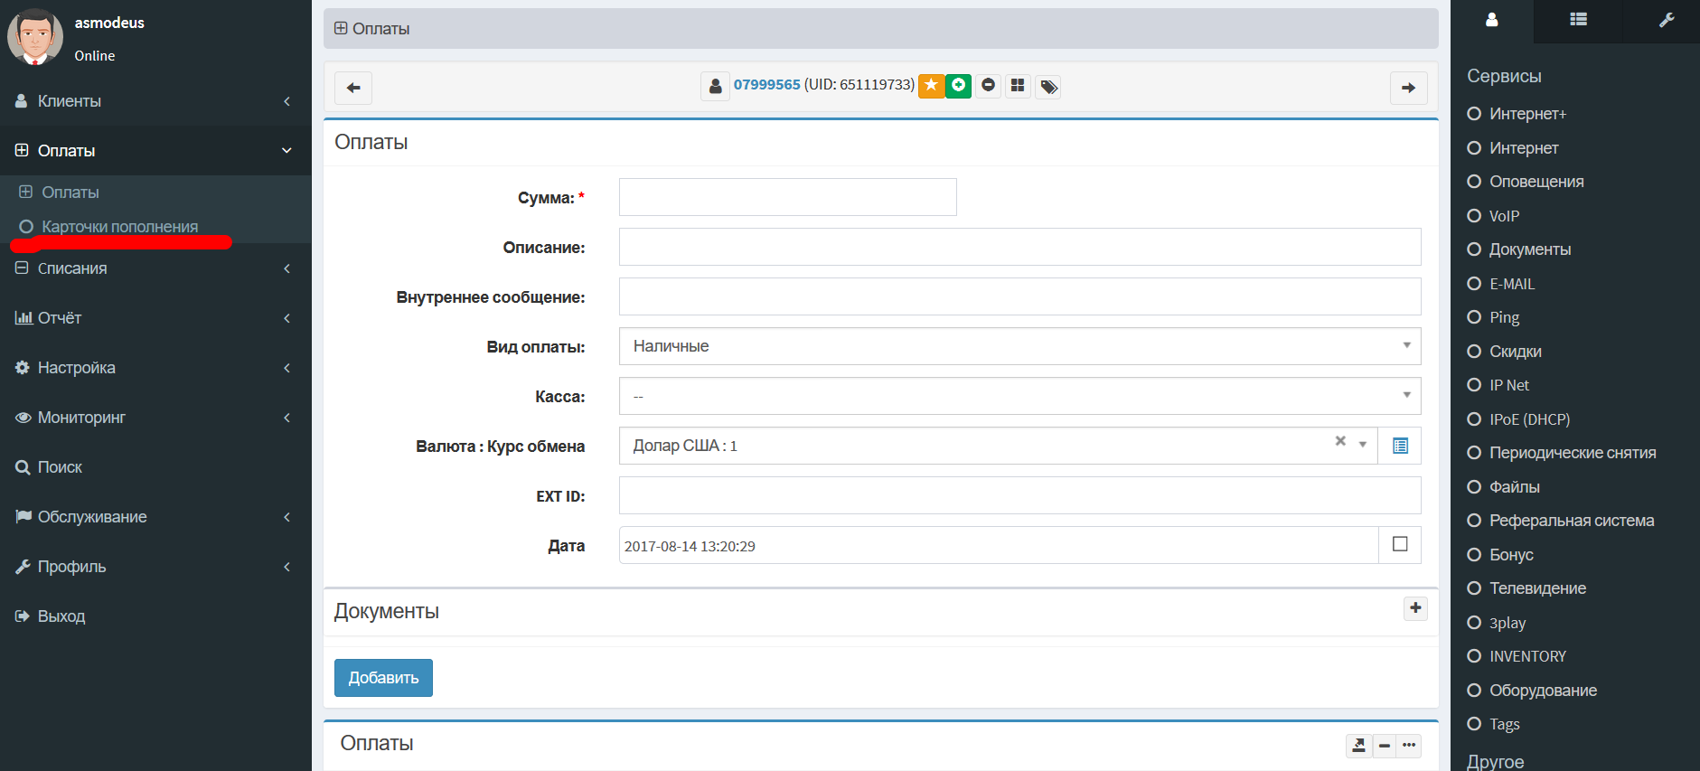1700x771 pixels.
Task: Click the tags icon next to UID
Action: pyautogui.click(x=1048, y=87)
